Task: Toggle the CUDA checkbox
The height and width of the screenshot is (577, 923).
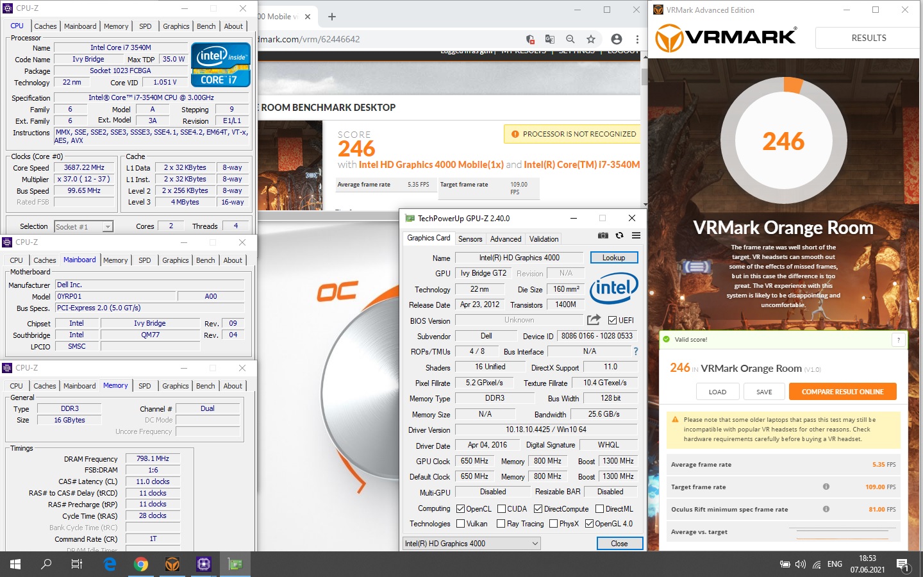Action: click(501, 509)
